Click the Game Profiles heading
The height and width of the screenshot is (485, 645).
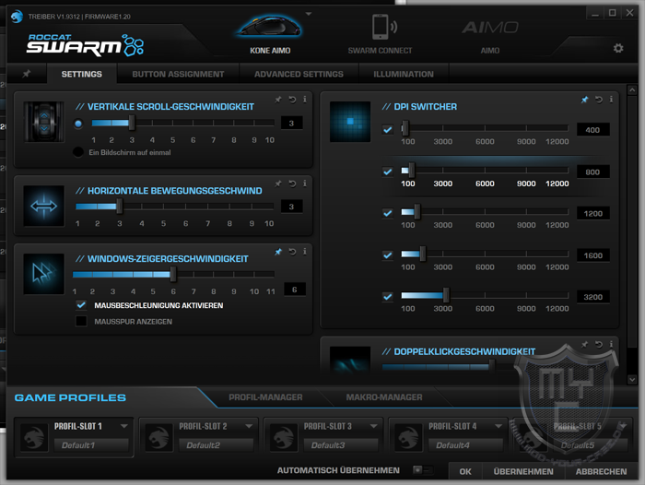[x=70, y=397]
